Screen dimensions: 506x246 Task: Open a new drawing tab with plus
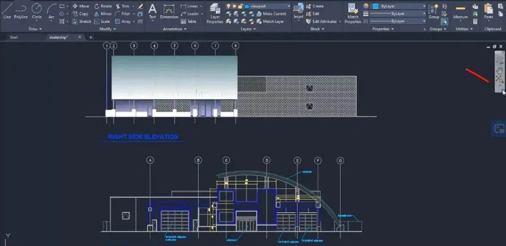point(91,37)
